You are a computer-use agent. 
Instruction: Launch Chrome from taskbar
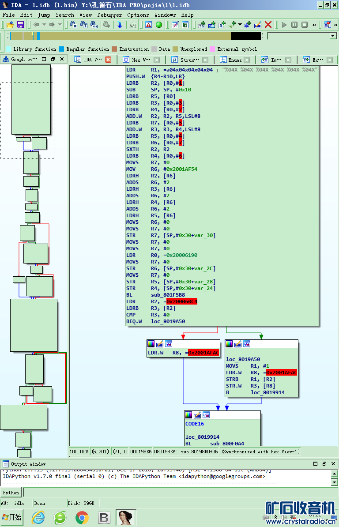coord(82,518)
